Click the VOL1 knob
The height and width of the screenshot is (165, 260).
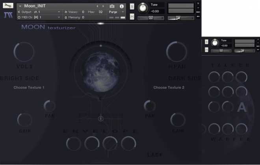point(24,52)
